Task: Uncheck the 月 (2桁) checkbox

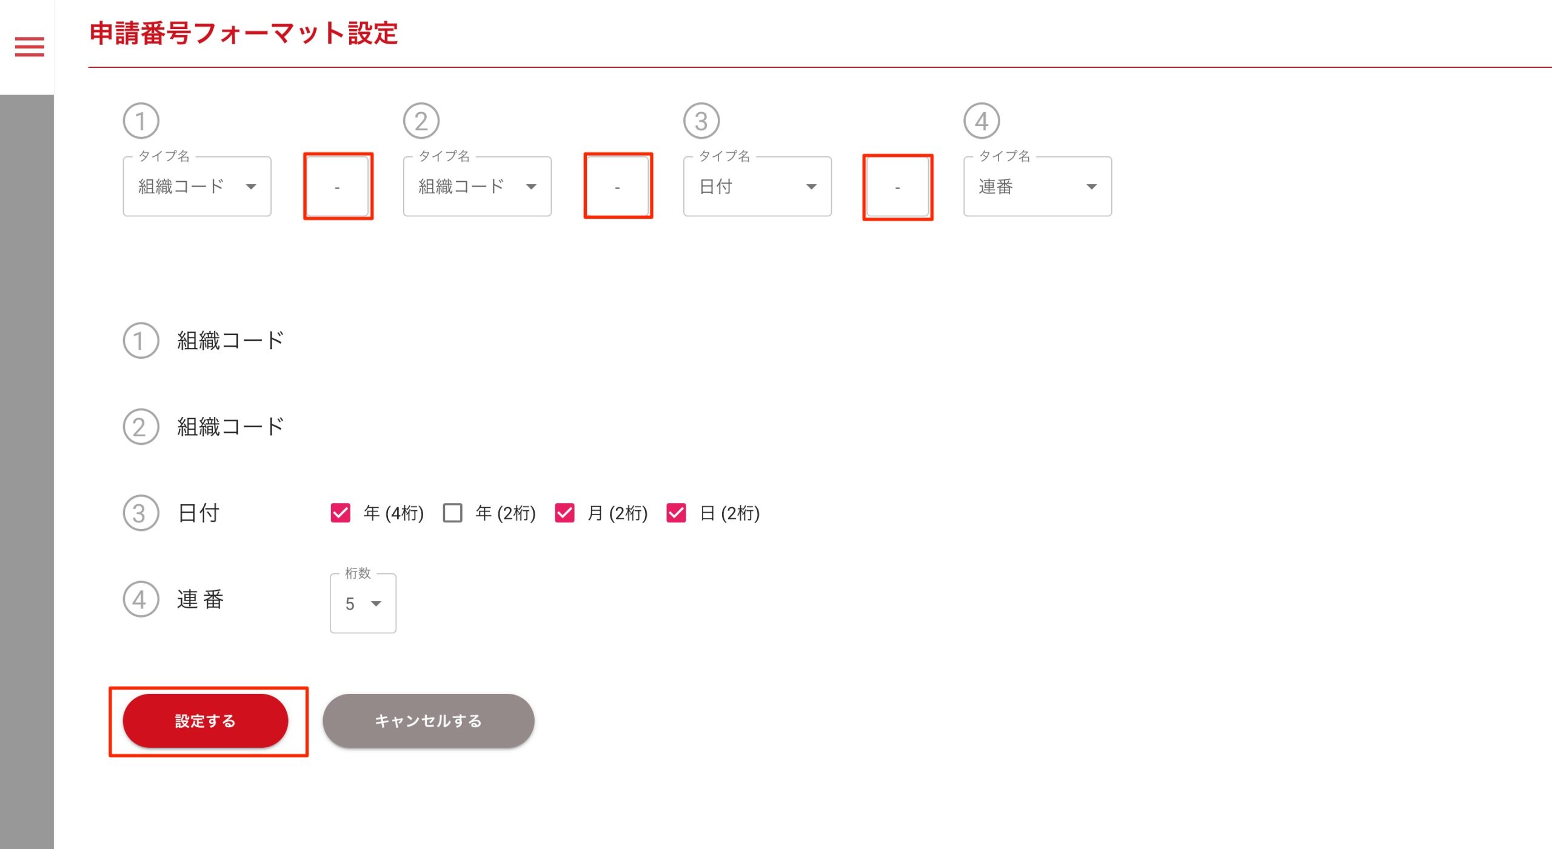Action: (x=564, y=513)
